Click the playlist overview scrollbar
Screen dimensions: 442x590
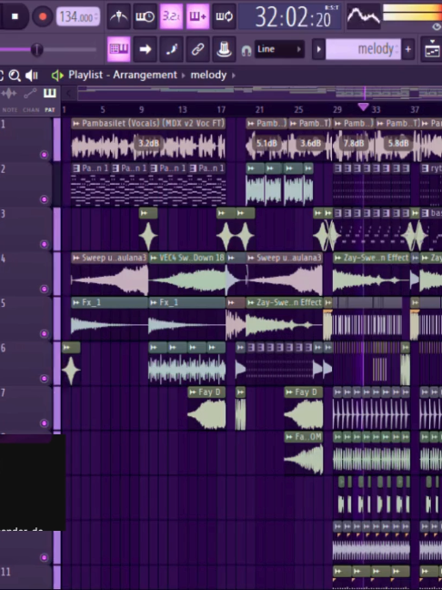click(259, 93)
